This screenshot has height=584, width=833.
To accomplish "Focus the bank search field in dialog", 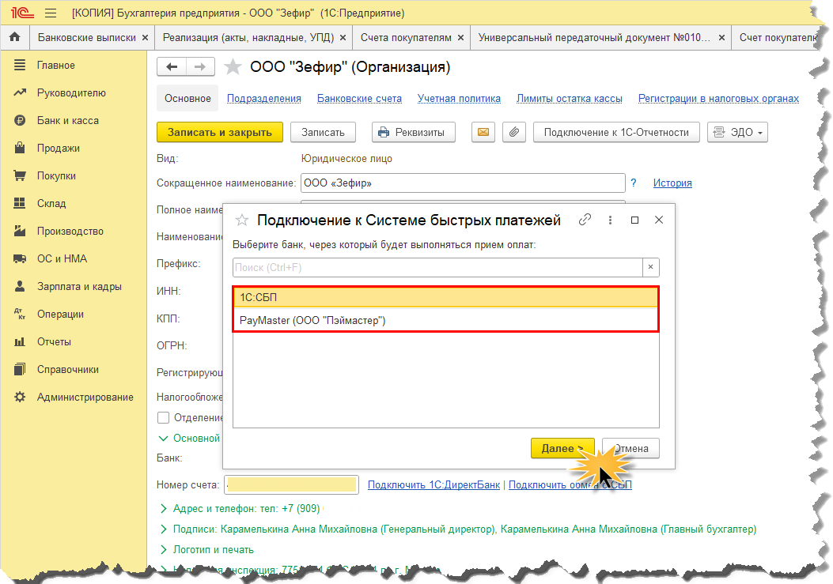I will [437, 267].
